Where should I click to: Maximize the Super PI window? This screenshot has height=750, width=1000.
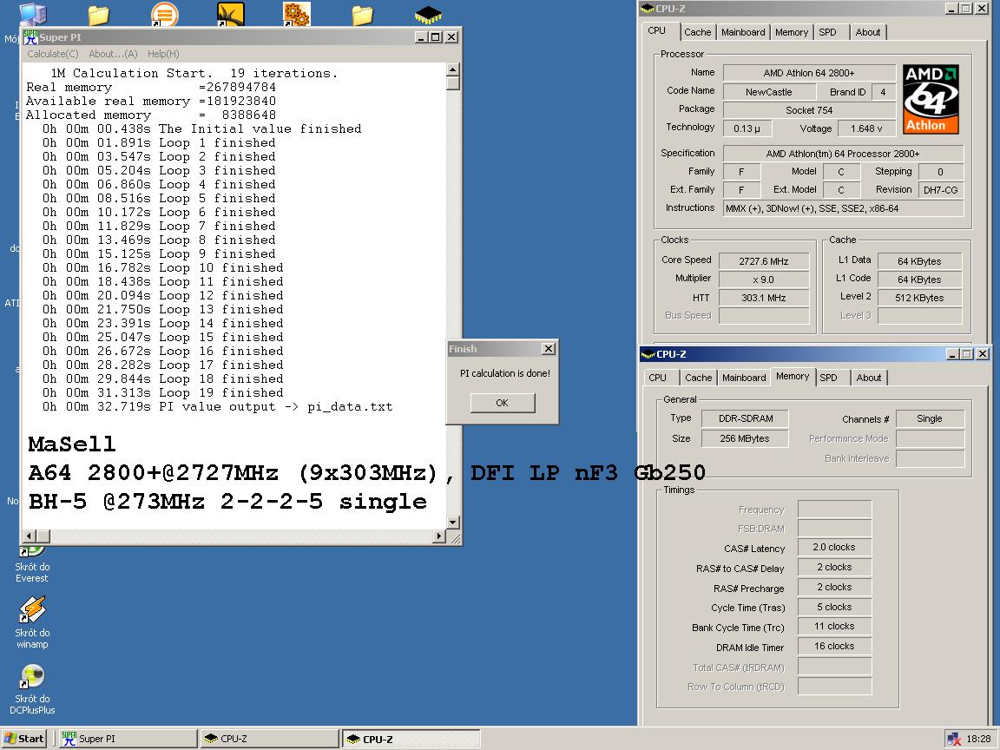point(436,37)
